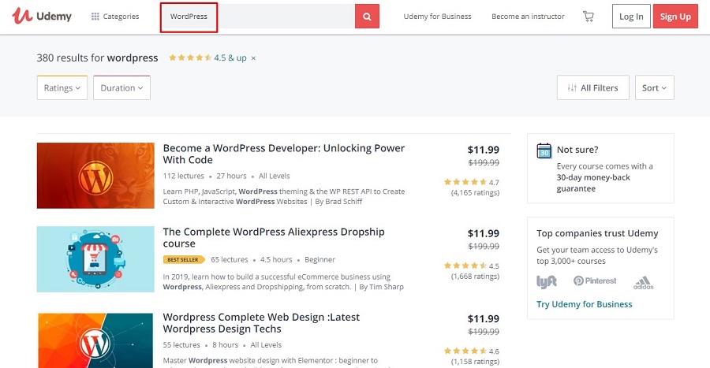This screenshot has width=710, height=368.
Task: Open the Categories menu
Action: 115,17
